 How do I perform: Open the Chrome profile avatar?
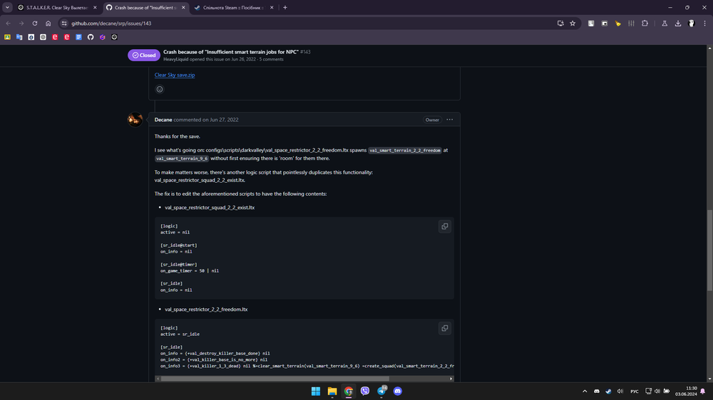click(x=692, y=23)
